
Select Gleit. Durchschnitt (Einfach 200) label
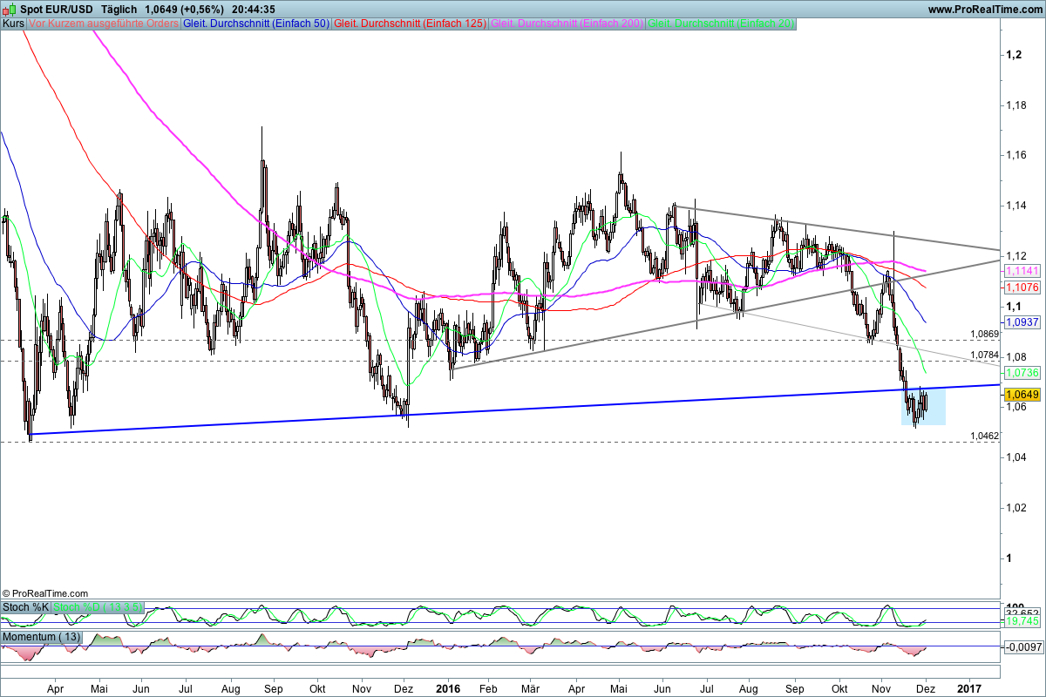[x=568, y=24]
